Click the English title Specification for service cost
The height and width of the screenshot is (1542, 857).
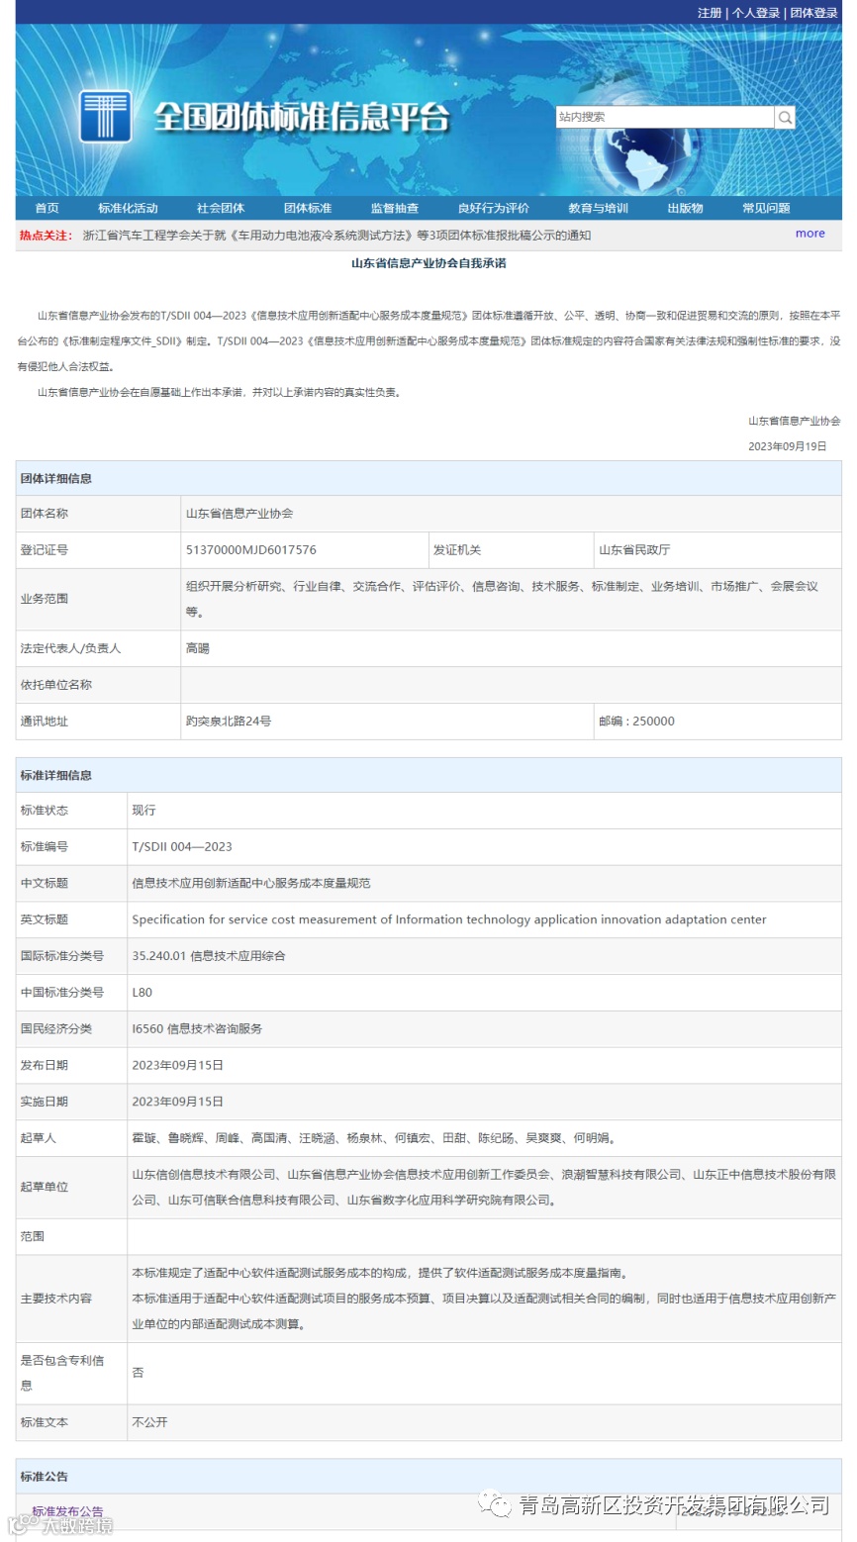click(x=449, y=919)
